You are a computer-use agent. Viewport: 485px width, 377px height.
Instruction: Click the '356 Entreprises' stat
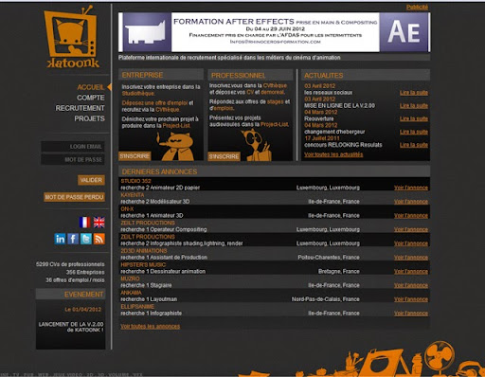pos(85,272)
